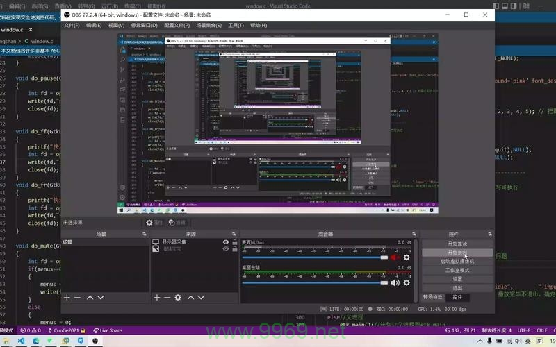The image size is (556, 347).
Task: Open the 工具(T) menu in OBS
Action: pos(236,25)
